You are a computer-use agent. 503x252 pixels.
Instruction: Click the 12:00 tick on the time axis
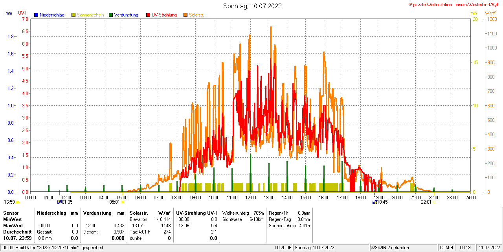(x=250, y=197)
